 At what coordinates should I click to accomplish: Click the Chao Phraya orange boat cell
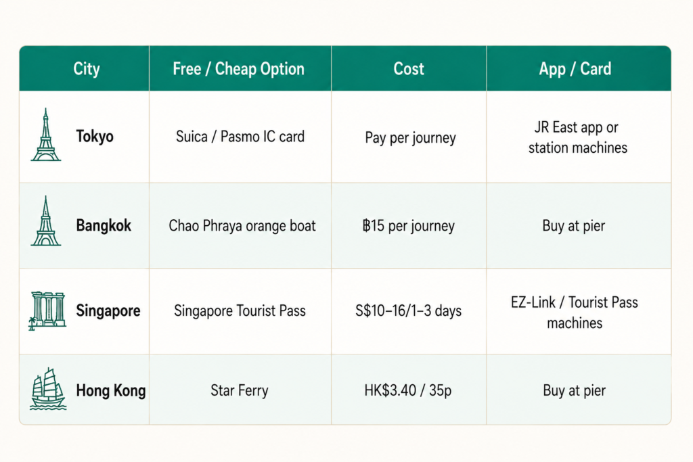[x=242, y=226]
